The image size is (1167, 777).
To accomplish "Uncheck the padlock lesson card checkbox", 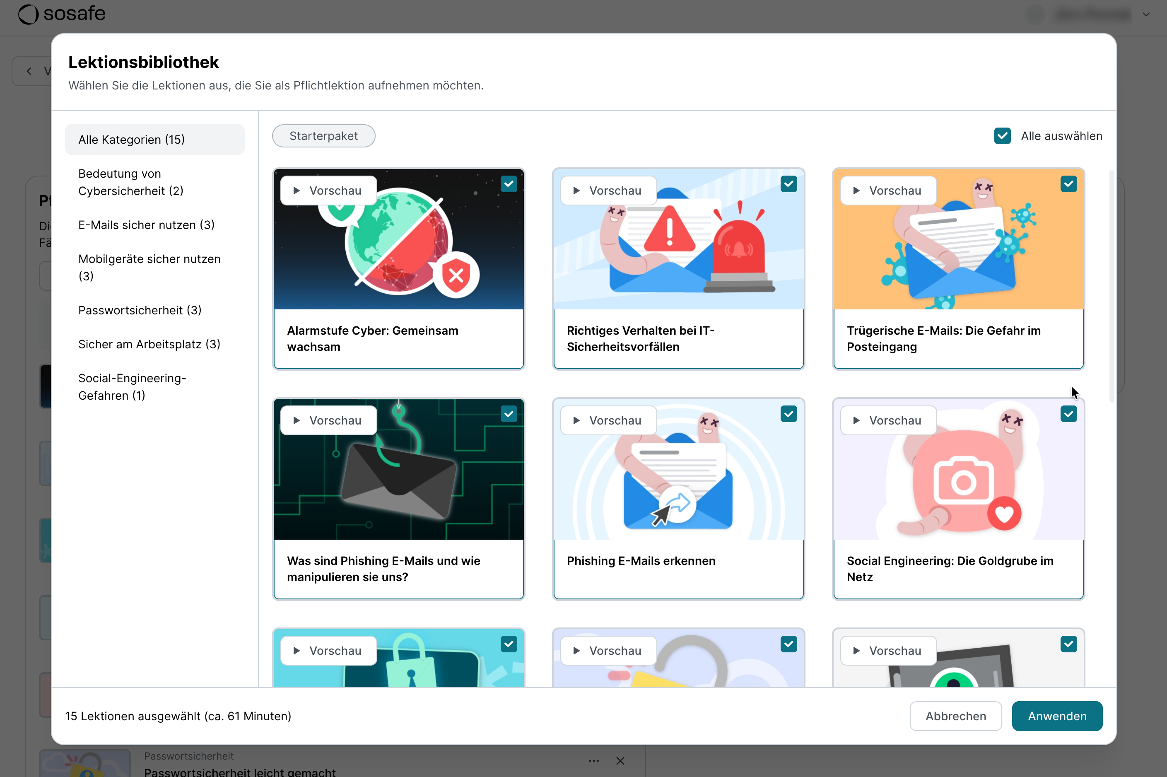I will click(509, 644).
